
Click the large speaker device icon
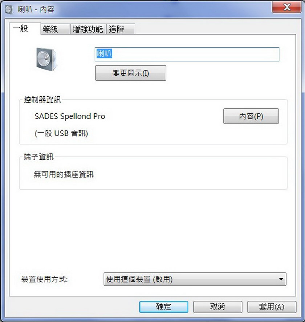(x=46, y=59)
